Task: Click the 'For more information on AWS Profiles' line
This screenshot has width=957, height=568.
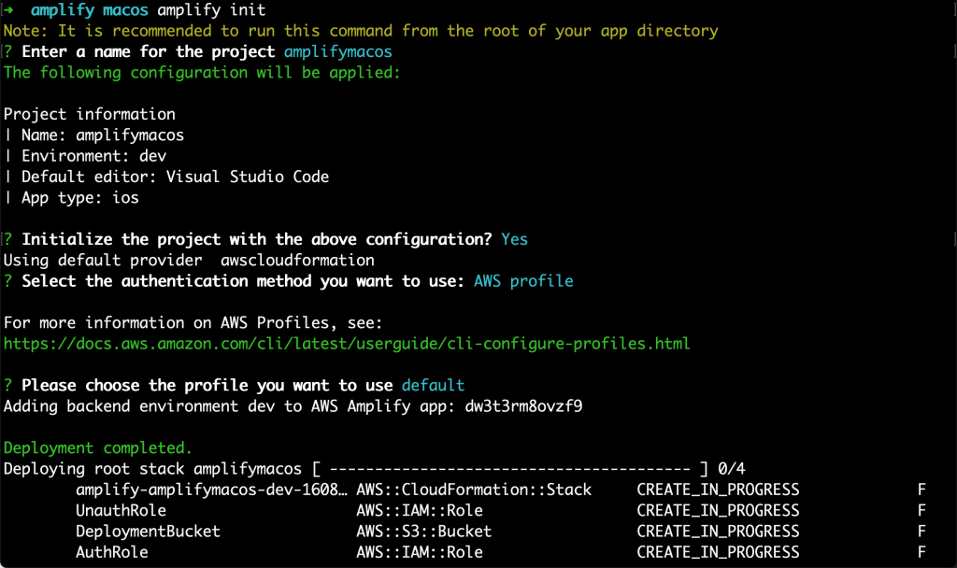Action: pos(193,322)
